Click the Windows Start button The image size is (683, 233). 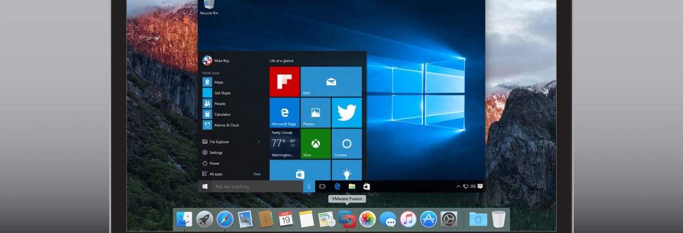click(205, 186)
